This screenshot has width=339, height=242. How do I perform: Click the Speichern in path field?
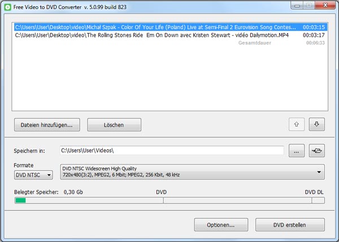tap(172, 150)
